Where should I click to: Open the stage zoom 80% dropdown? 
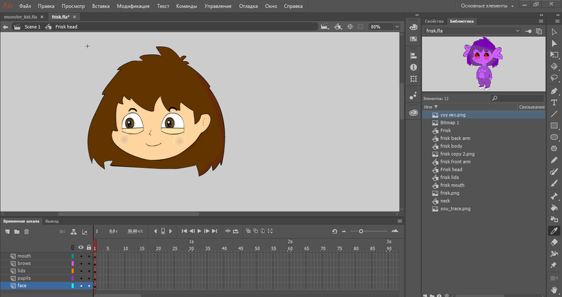tap(396, 27)
